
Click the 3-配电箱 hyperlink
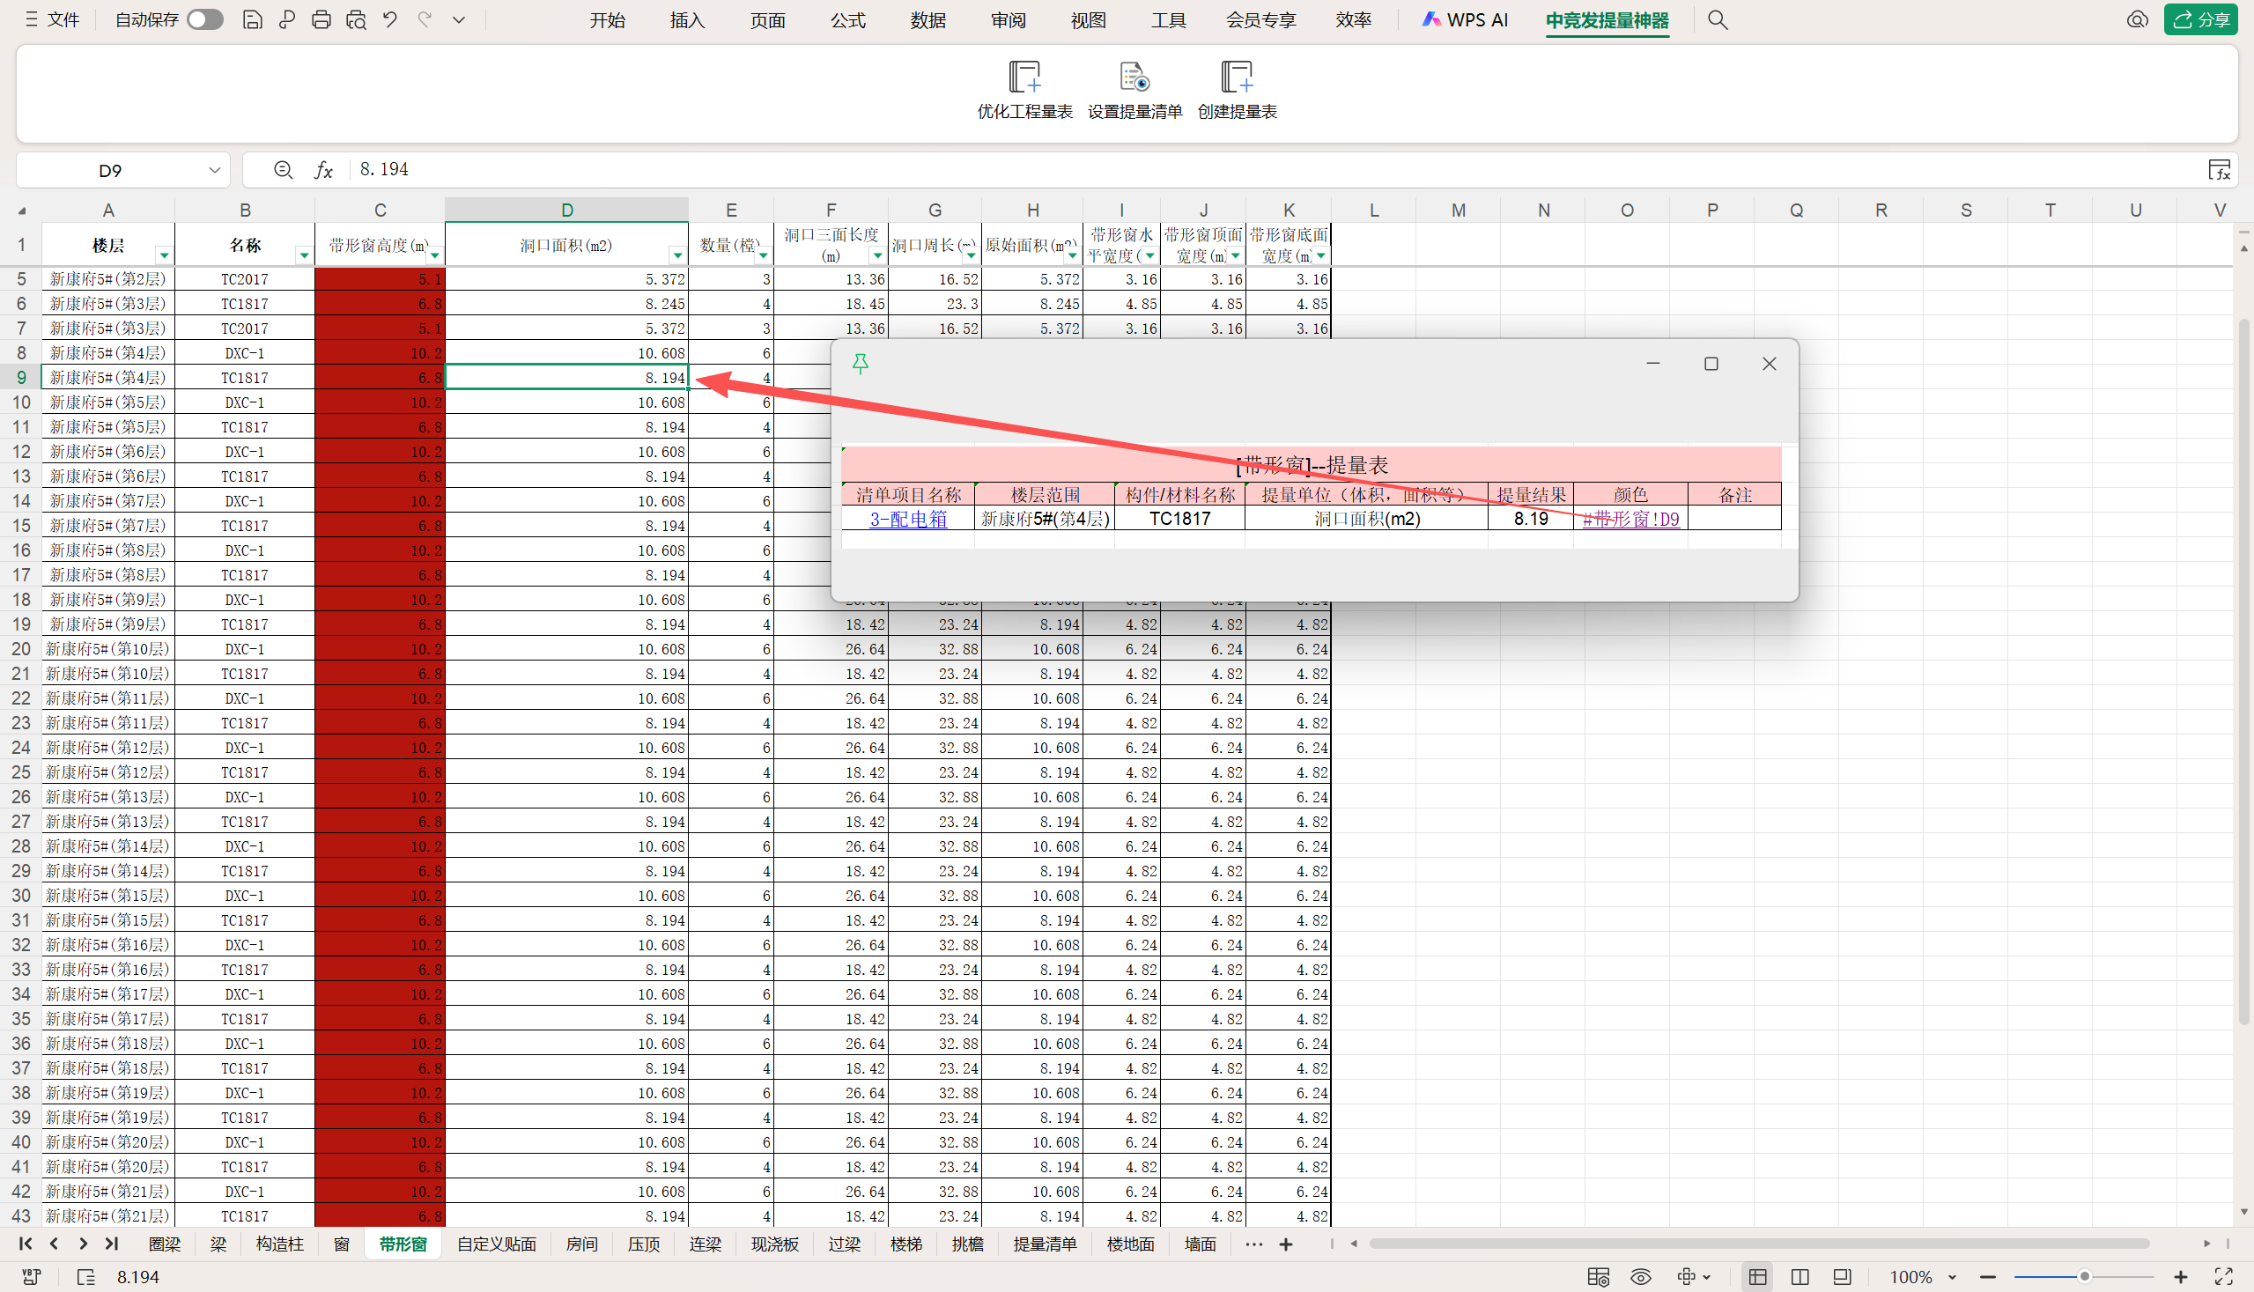point(908,519)
